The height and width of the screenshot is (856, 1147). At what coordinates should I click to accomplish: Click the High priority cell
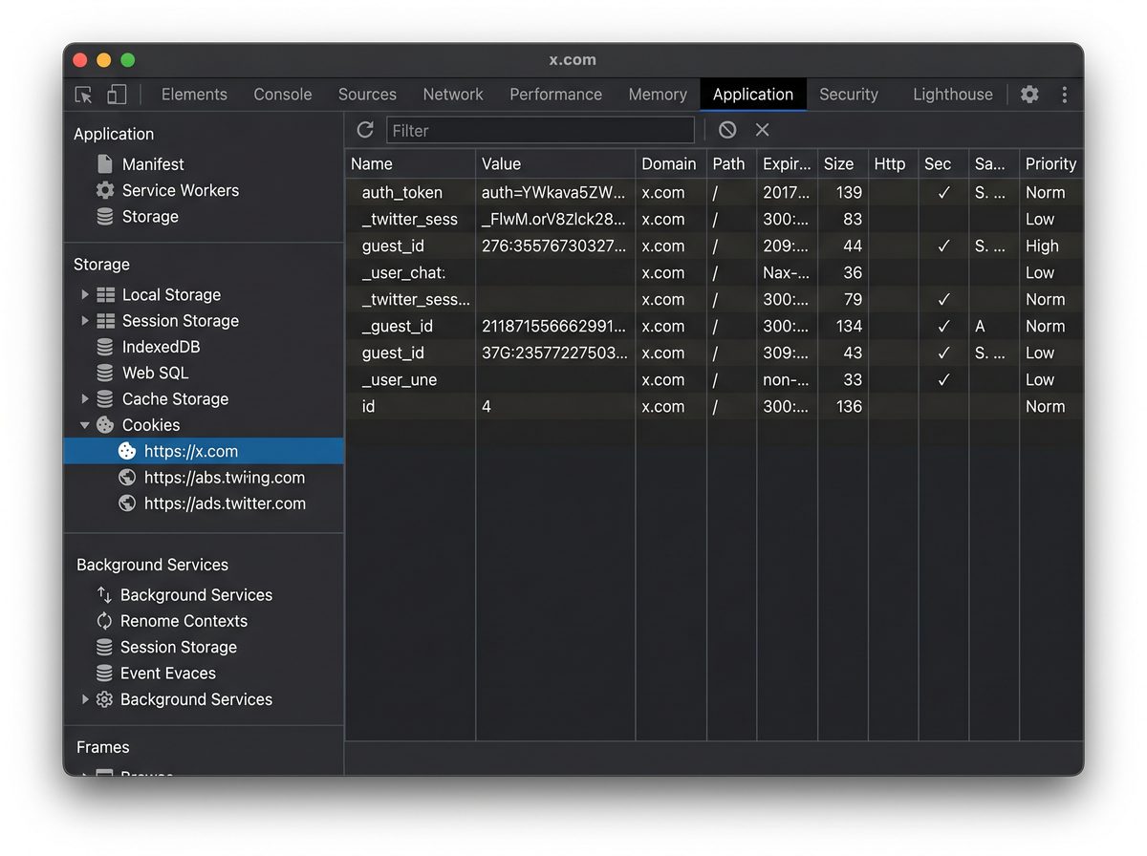coord(1042,246)
